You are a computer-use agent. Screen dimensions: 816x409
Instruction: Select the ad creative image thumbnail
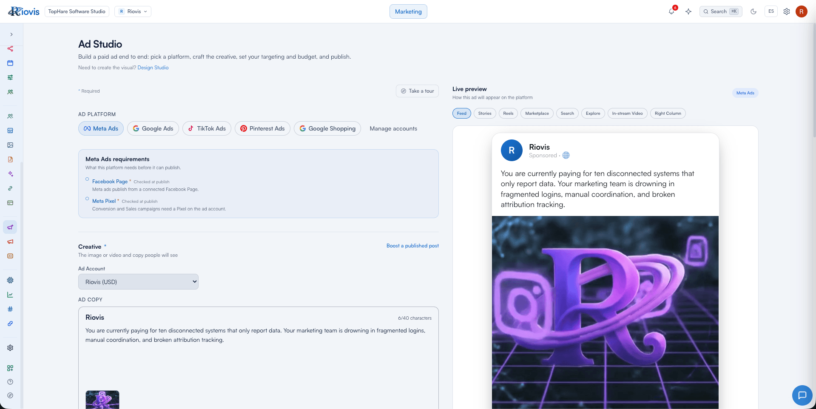[102, 400]
